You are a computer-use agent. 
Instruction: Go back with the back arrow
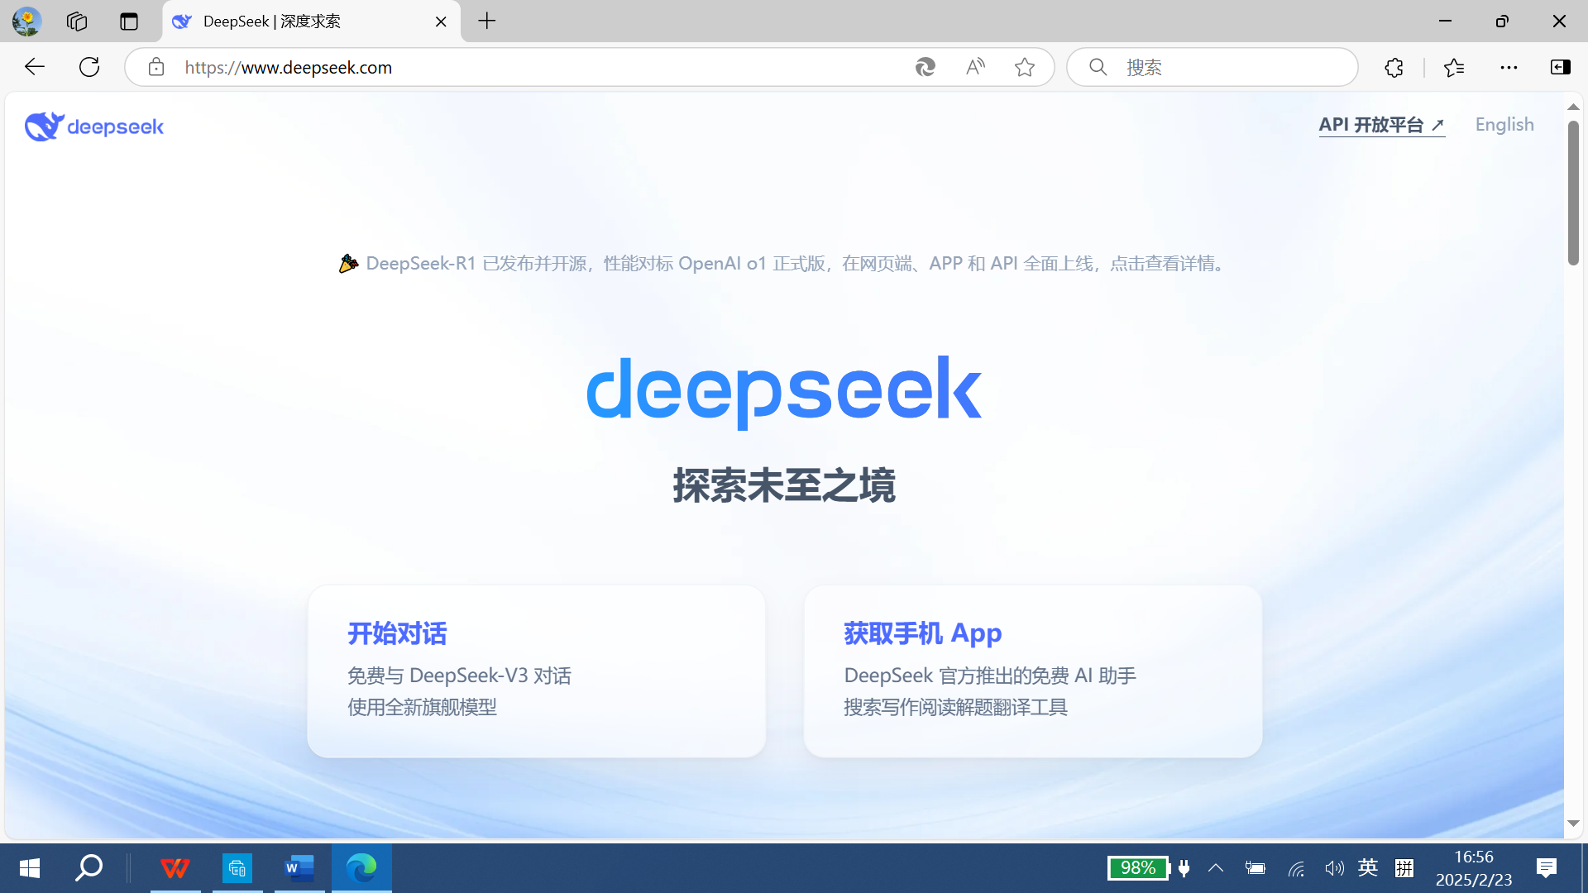[35, 67]
